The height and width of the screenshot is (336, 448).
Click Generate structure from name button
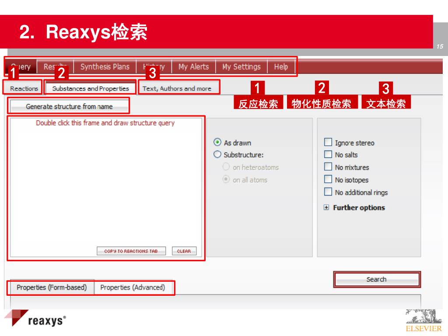tap(69, 107)
